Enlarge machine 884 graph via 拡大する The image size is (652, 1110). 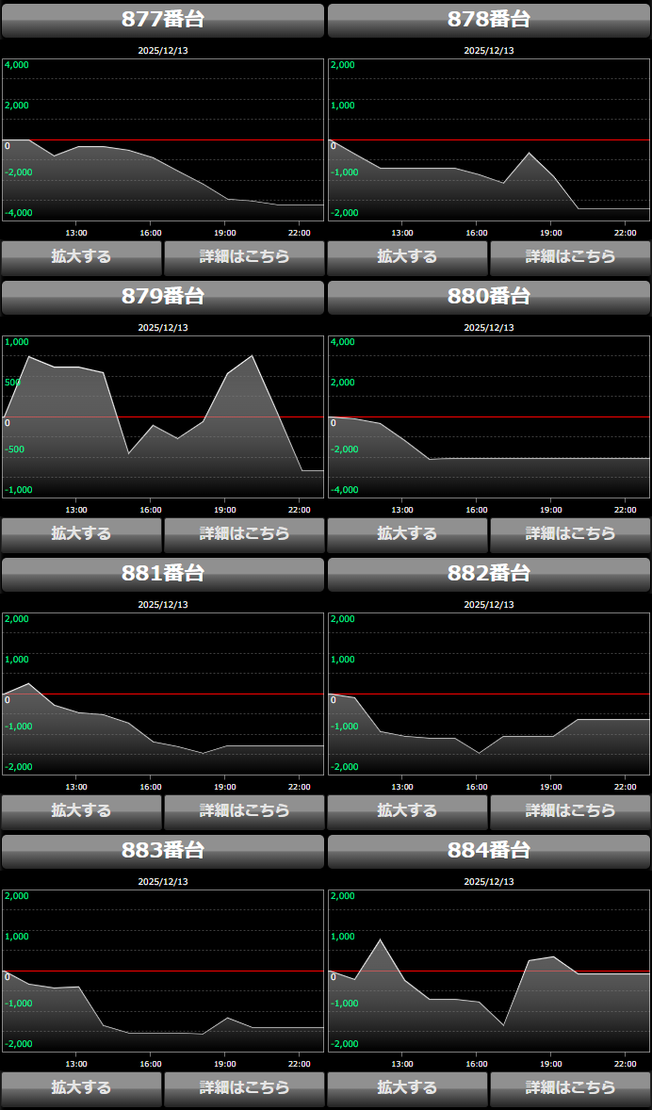[x=407, y=1087]
